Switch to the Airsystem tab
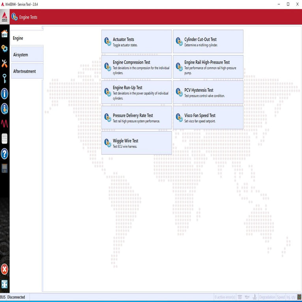The height and width of the screenshot is (302, 302). [27, 55]
